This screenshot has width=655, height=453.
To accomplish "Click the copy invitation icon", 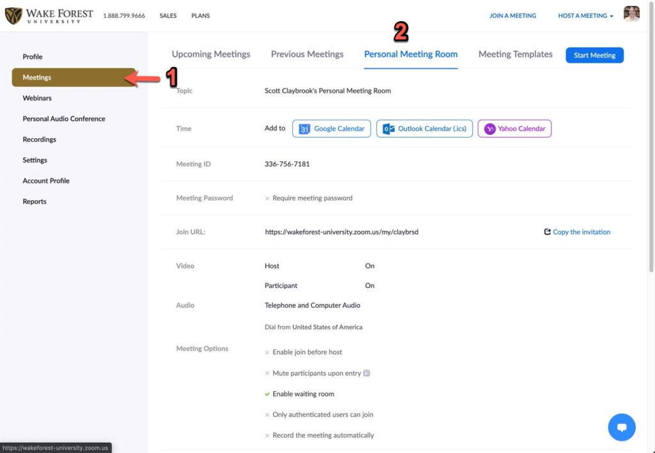I will 547,232.
